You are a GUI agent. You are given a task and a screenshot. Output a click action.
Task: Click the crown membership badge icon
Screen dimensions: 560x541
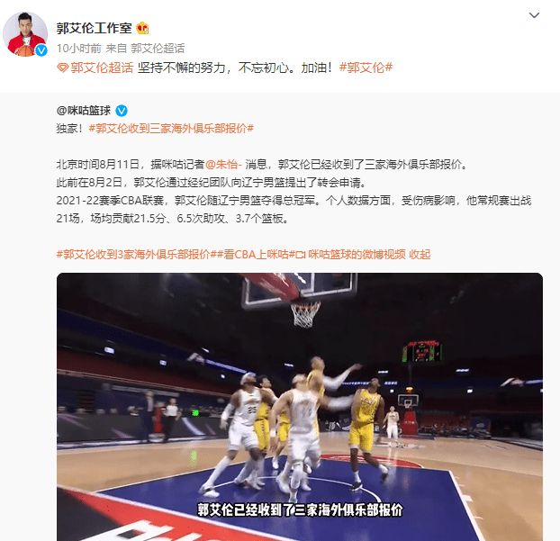tap(142, 28)
